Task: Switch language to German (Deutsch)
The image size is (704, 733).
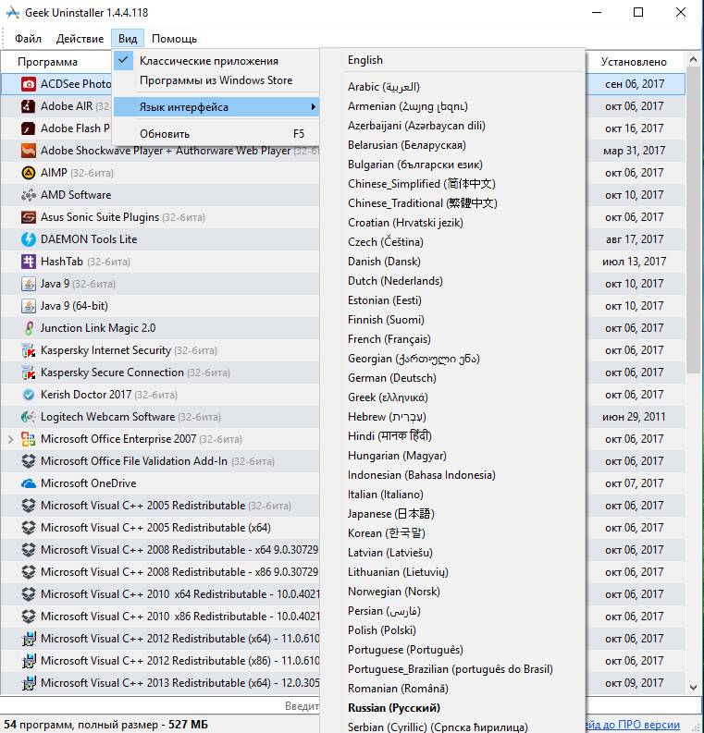Action: 452,378
